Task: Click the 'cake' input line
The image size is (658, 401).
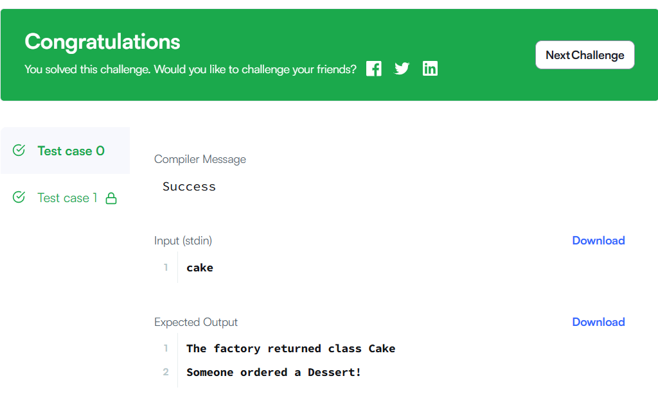Action: (200, 268)
